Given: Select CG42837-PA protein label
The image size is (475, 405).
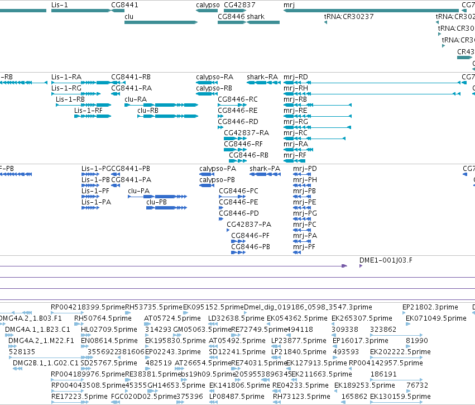Looking at the screenshot, I should pyautogui.click(x=249, y=225).
